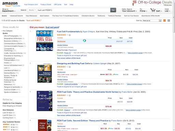
Task: Expand Wish List dropdown
Action: click(x=167, y=10)
